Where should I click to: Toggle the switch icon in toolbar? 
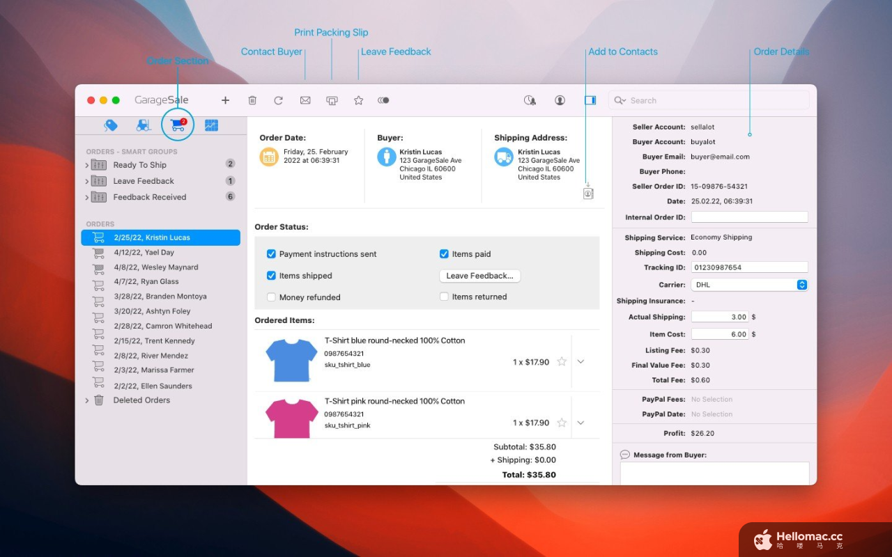(x=383, y=100)
